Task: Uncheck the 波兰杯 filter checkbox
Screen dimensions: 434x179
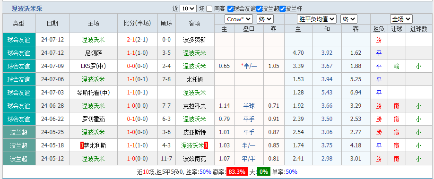Action: [x=282, y=9]
